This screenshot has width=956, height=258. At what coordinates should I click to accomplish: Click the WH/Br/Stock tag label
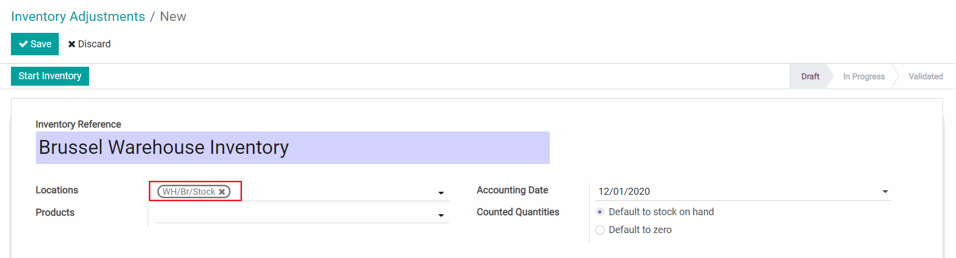pos(189,192)
